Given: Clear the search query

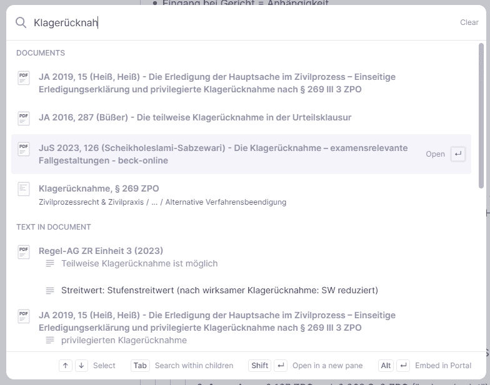Looking at the screenshot, I should 469,22.
